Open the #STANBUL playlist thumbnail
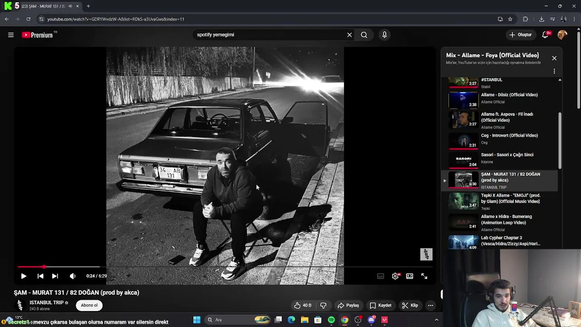The height and width of the screenshot is (327, 581). (463, 82)
